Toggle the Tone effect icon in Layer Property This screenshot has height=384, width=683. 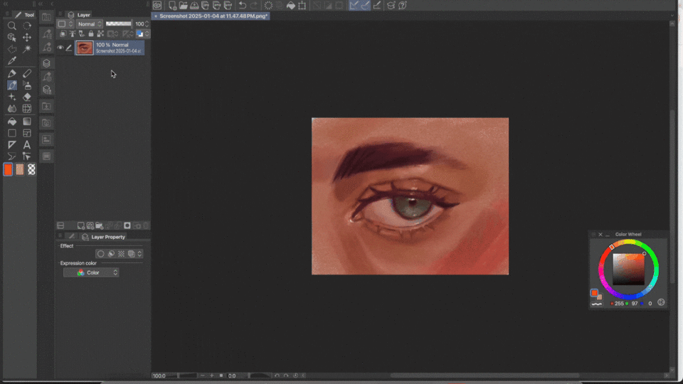coord(121,254)
